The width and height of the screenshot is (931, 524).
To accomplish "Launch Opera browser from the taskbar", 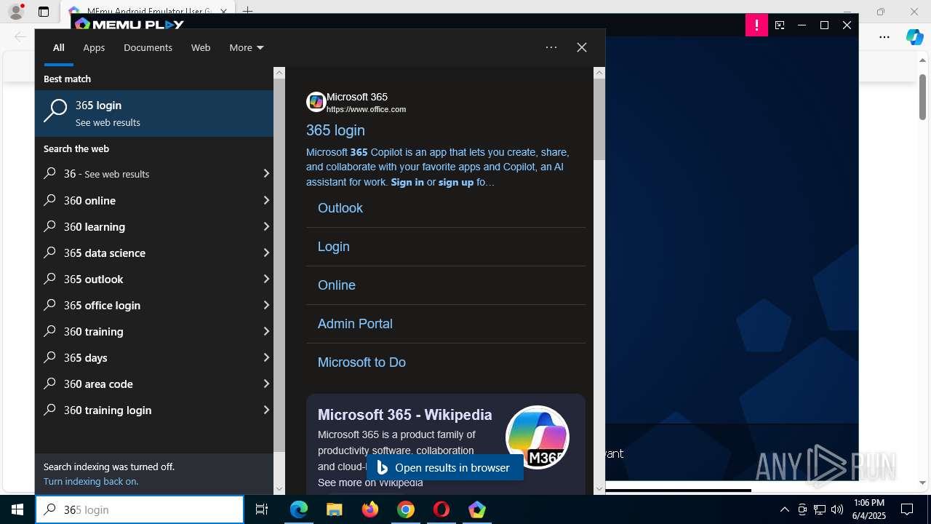I will point(441,509).
